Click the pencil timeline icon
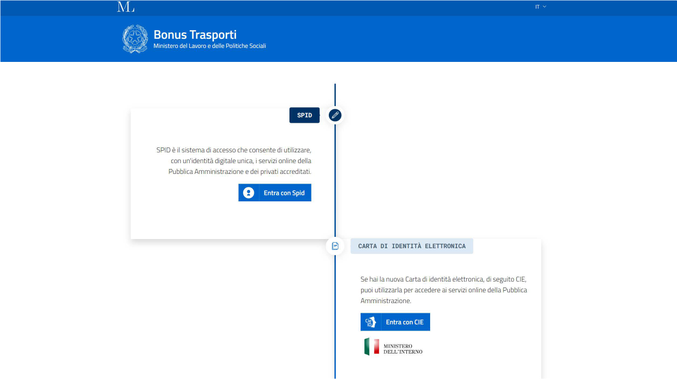 pos(335,115)
